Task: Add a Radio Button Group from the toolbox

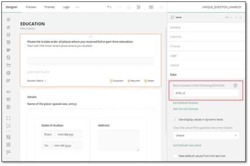Action: [x=8, y=20]
